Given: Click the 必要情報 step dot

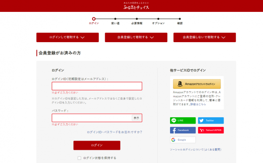Looking at the screenshot, I should point(137,19).
